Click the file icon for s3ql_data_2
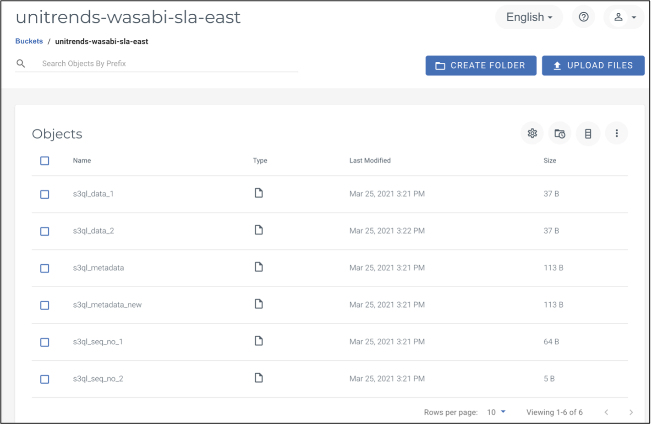The height and width of the screenshot is (425, 652). tap(259, 230)
